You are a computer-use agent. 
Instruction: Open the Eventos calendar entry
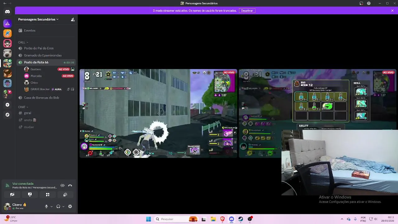(x=47, y=30)
